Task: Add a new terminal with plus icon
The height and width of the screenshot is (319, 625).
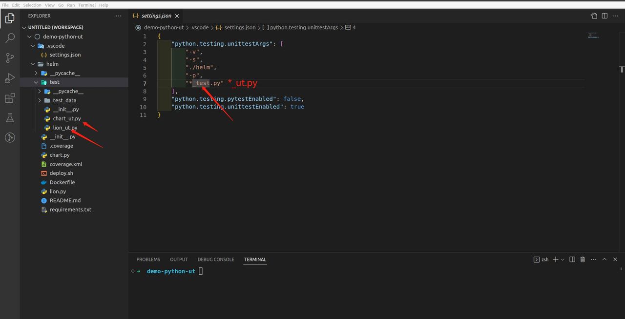Action: click(555, 260)
